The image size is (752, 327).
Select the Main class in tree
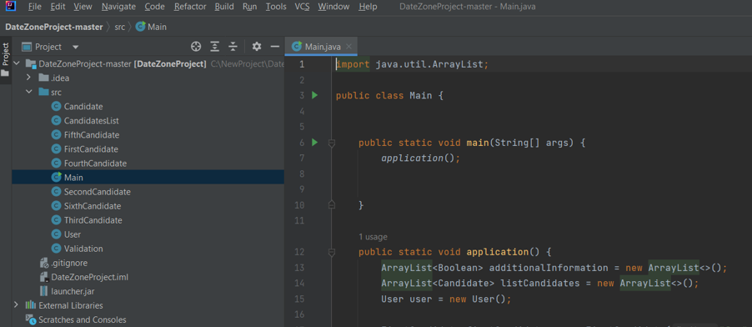(x=148, y=177)
